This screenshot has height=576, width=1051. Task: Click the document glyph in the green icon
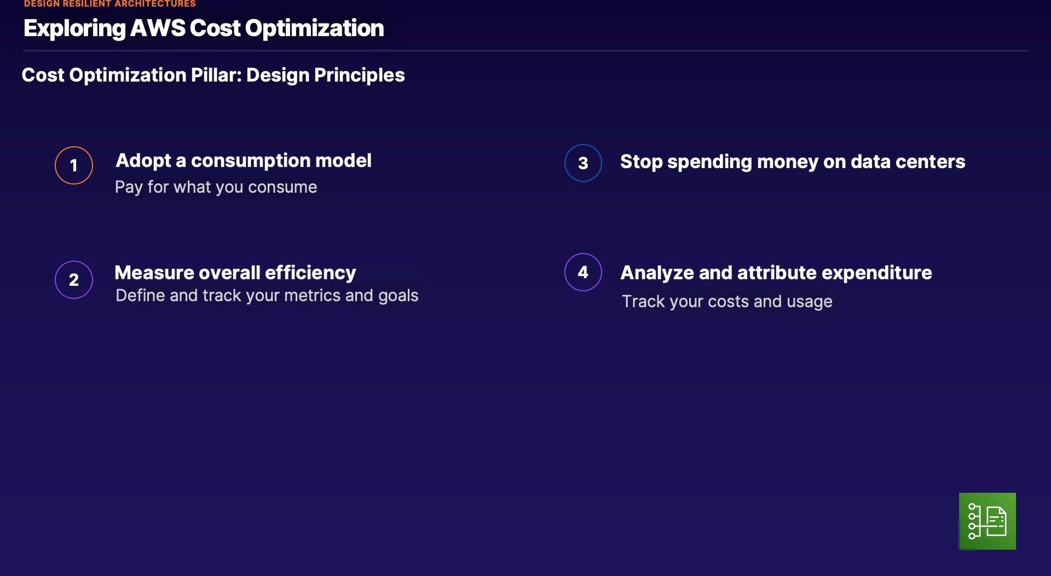pyautogui.click(x=996, y=521)
